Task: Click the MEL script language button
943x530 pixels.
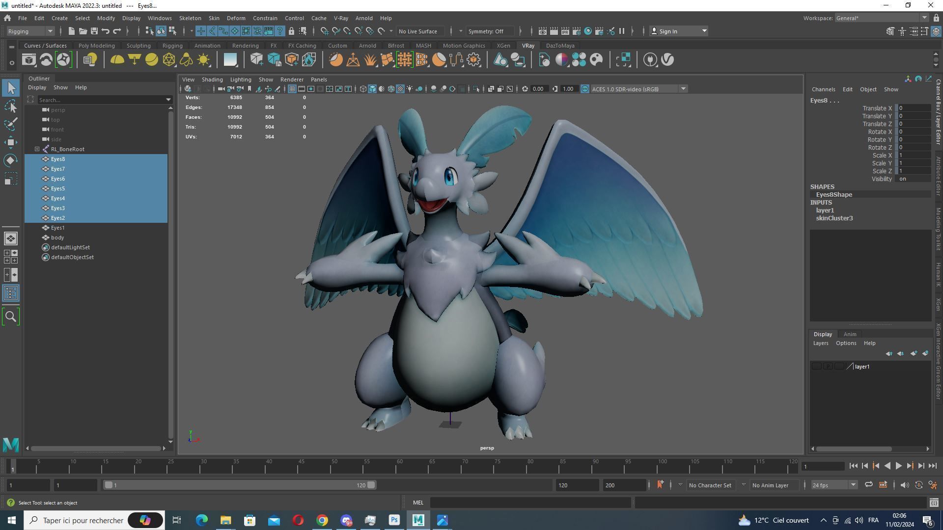Action: click(418, 503)
